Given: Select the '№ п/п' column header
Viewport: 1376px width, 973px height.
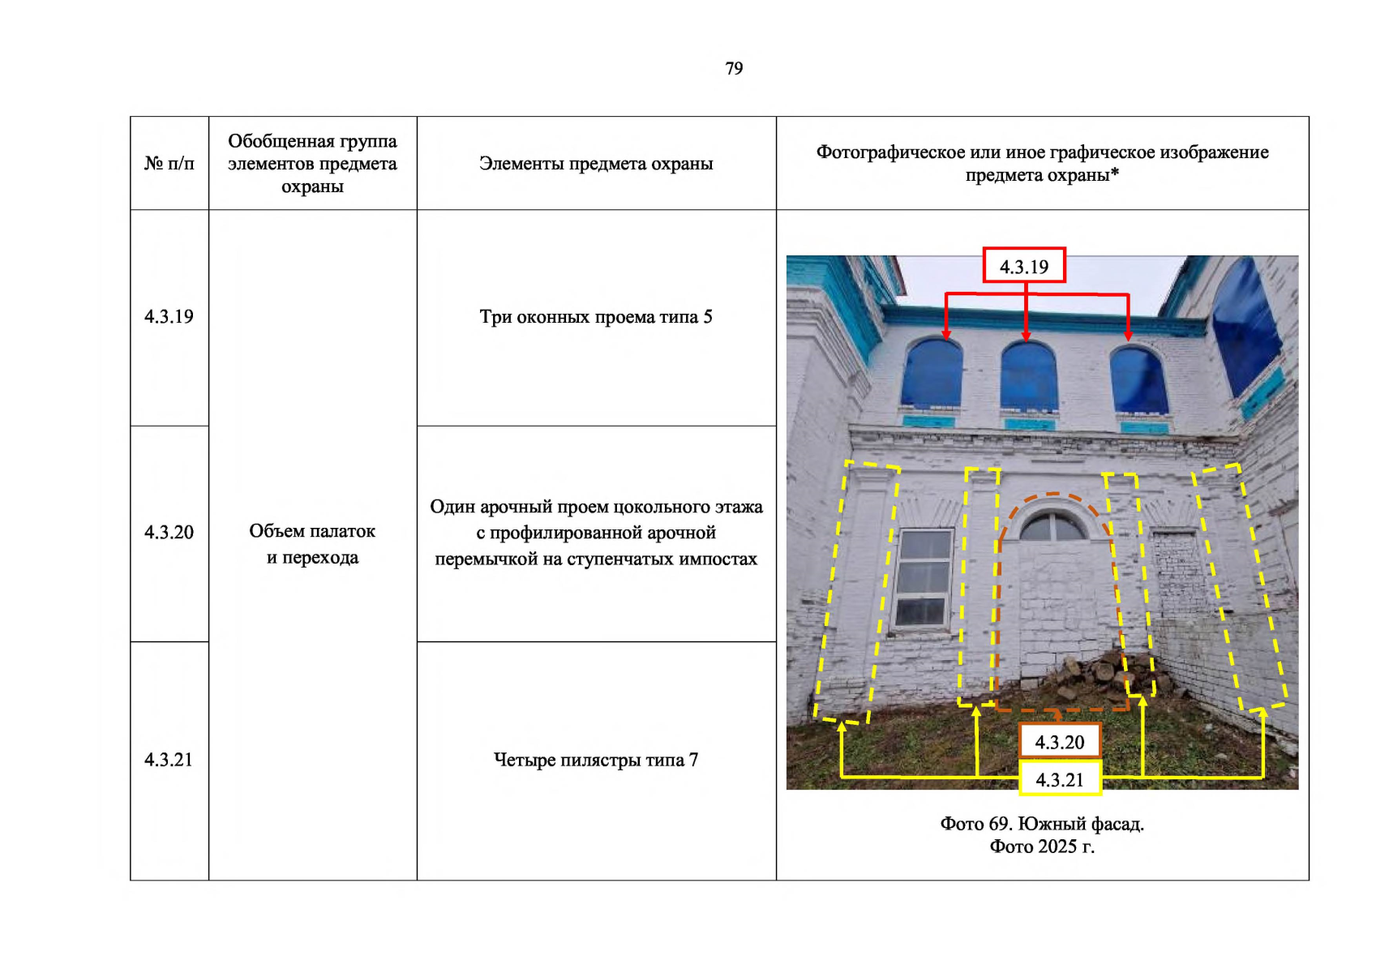Looking at the screenshot, I should [x=169, y=164].
